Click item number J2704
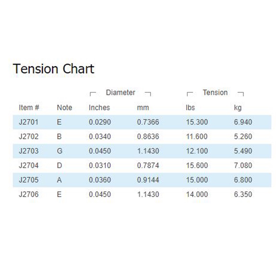 pos(29,166)
